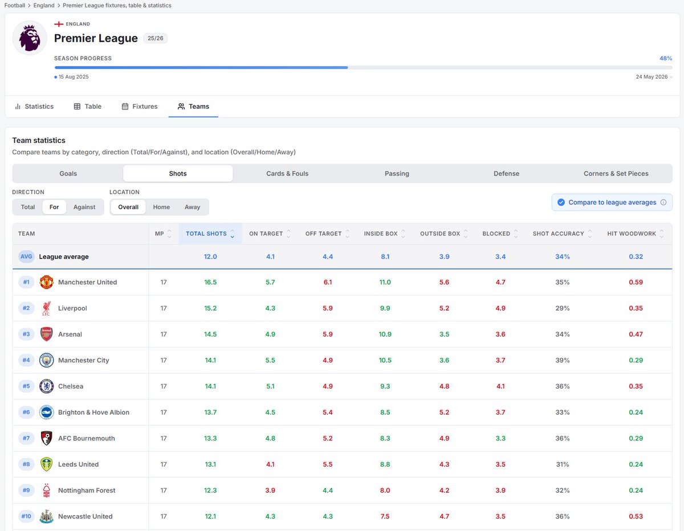This screenshot has width=684, height=531.
Task: Click the Liverpool club crest
Action: click(x=46, y=308)
